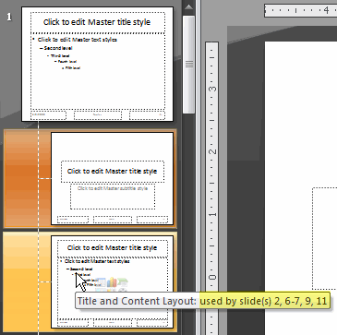Image resolution: width=337 pixels, height=335 pixels.
Task: Click the subtitle placeholder in the Title Slide thumbnail
Action: coord(113,197)
